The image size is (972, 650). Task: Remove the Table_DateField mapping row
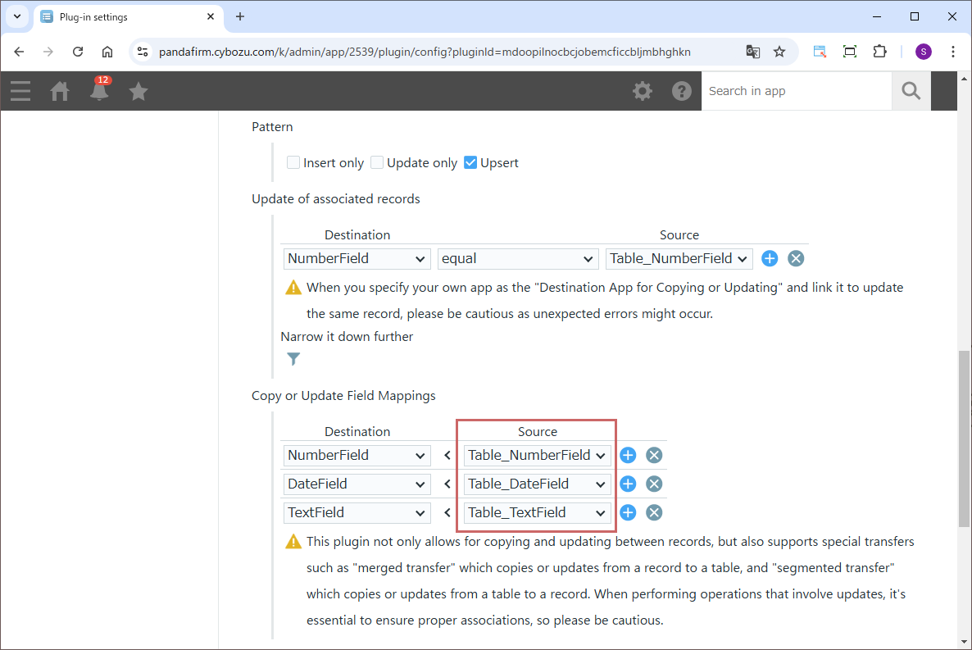coord(654,484)
